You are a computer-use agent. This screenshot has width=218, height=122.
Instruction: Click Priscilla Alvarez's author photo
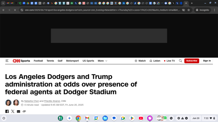point(16,103)
